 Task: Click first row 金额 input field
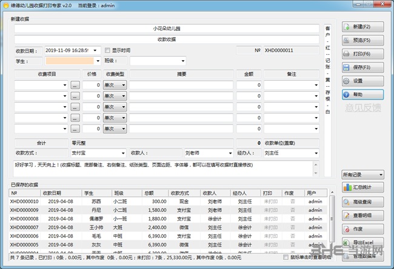249,85
